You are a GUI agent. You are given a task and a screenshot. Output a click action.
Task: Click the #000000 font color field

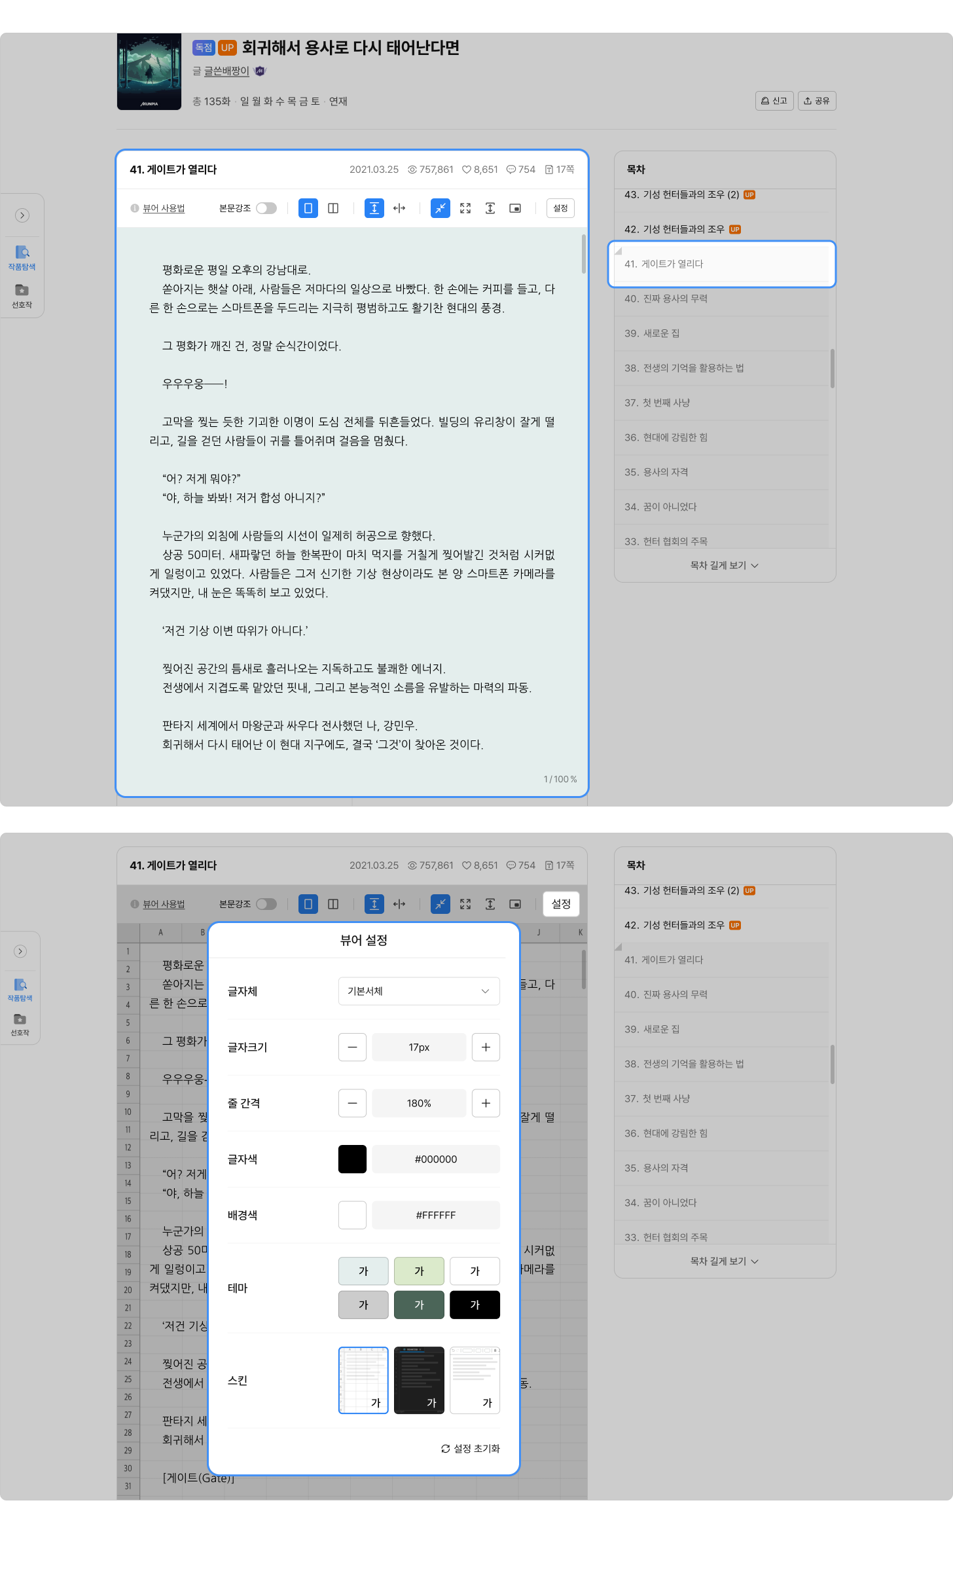pyautogui.click(x=436, y=1159)
